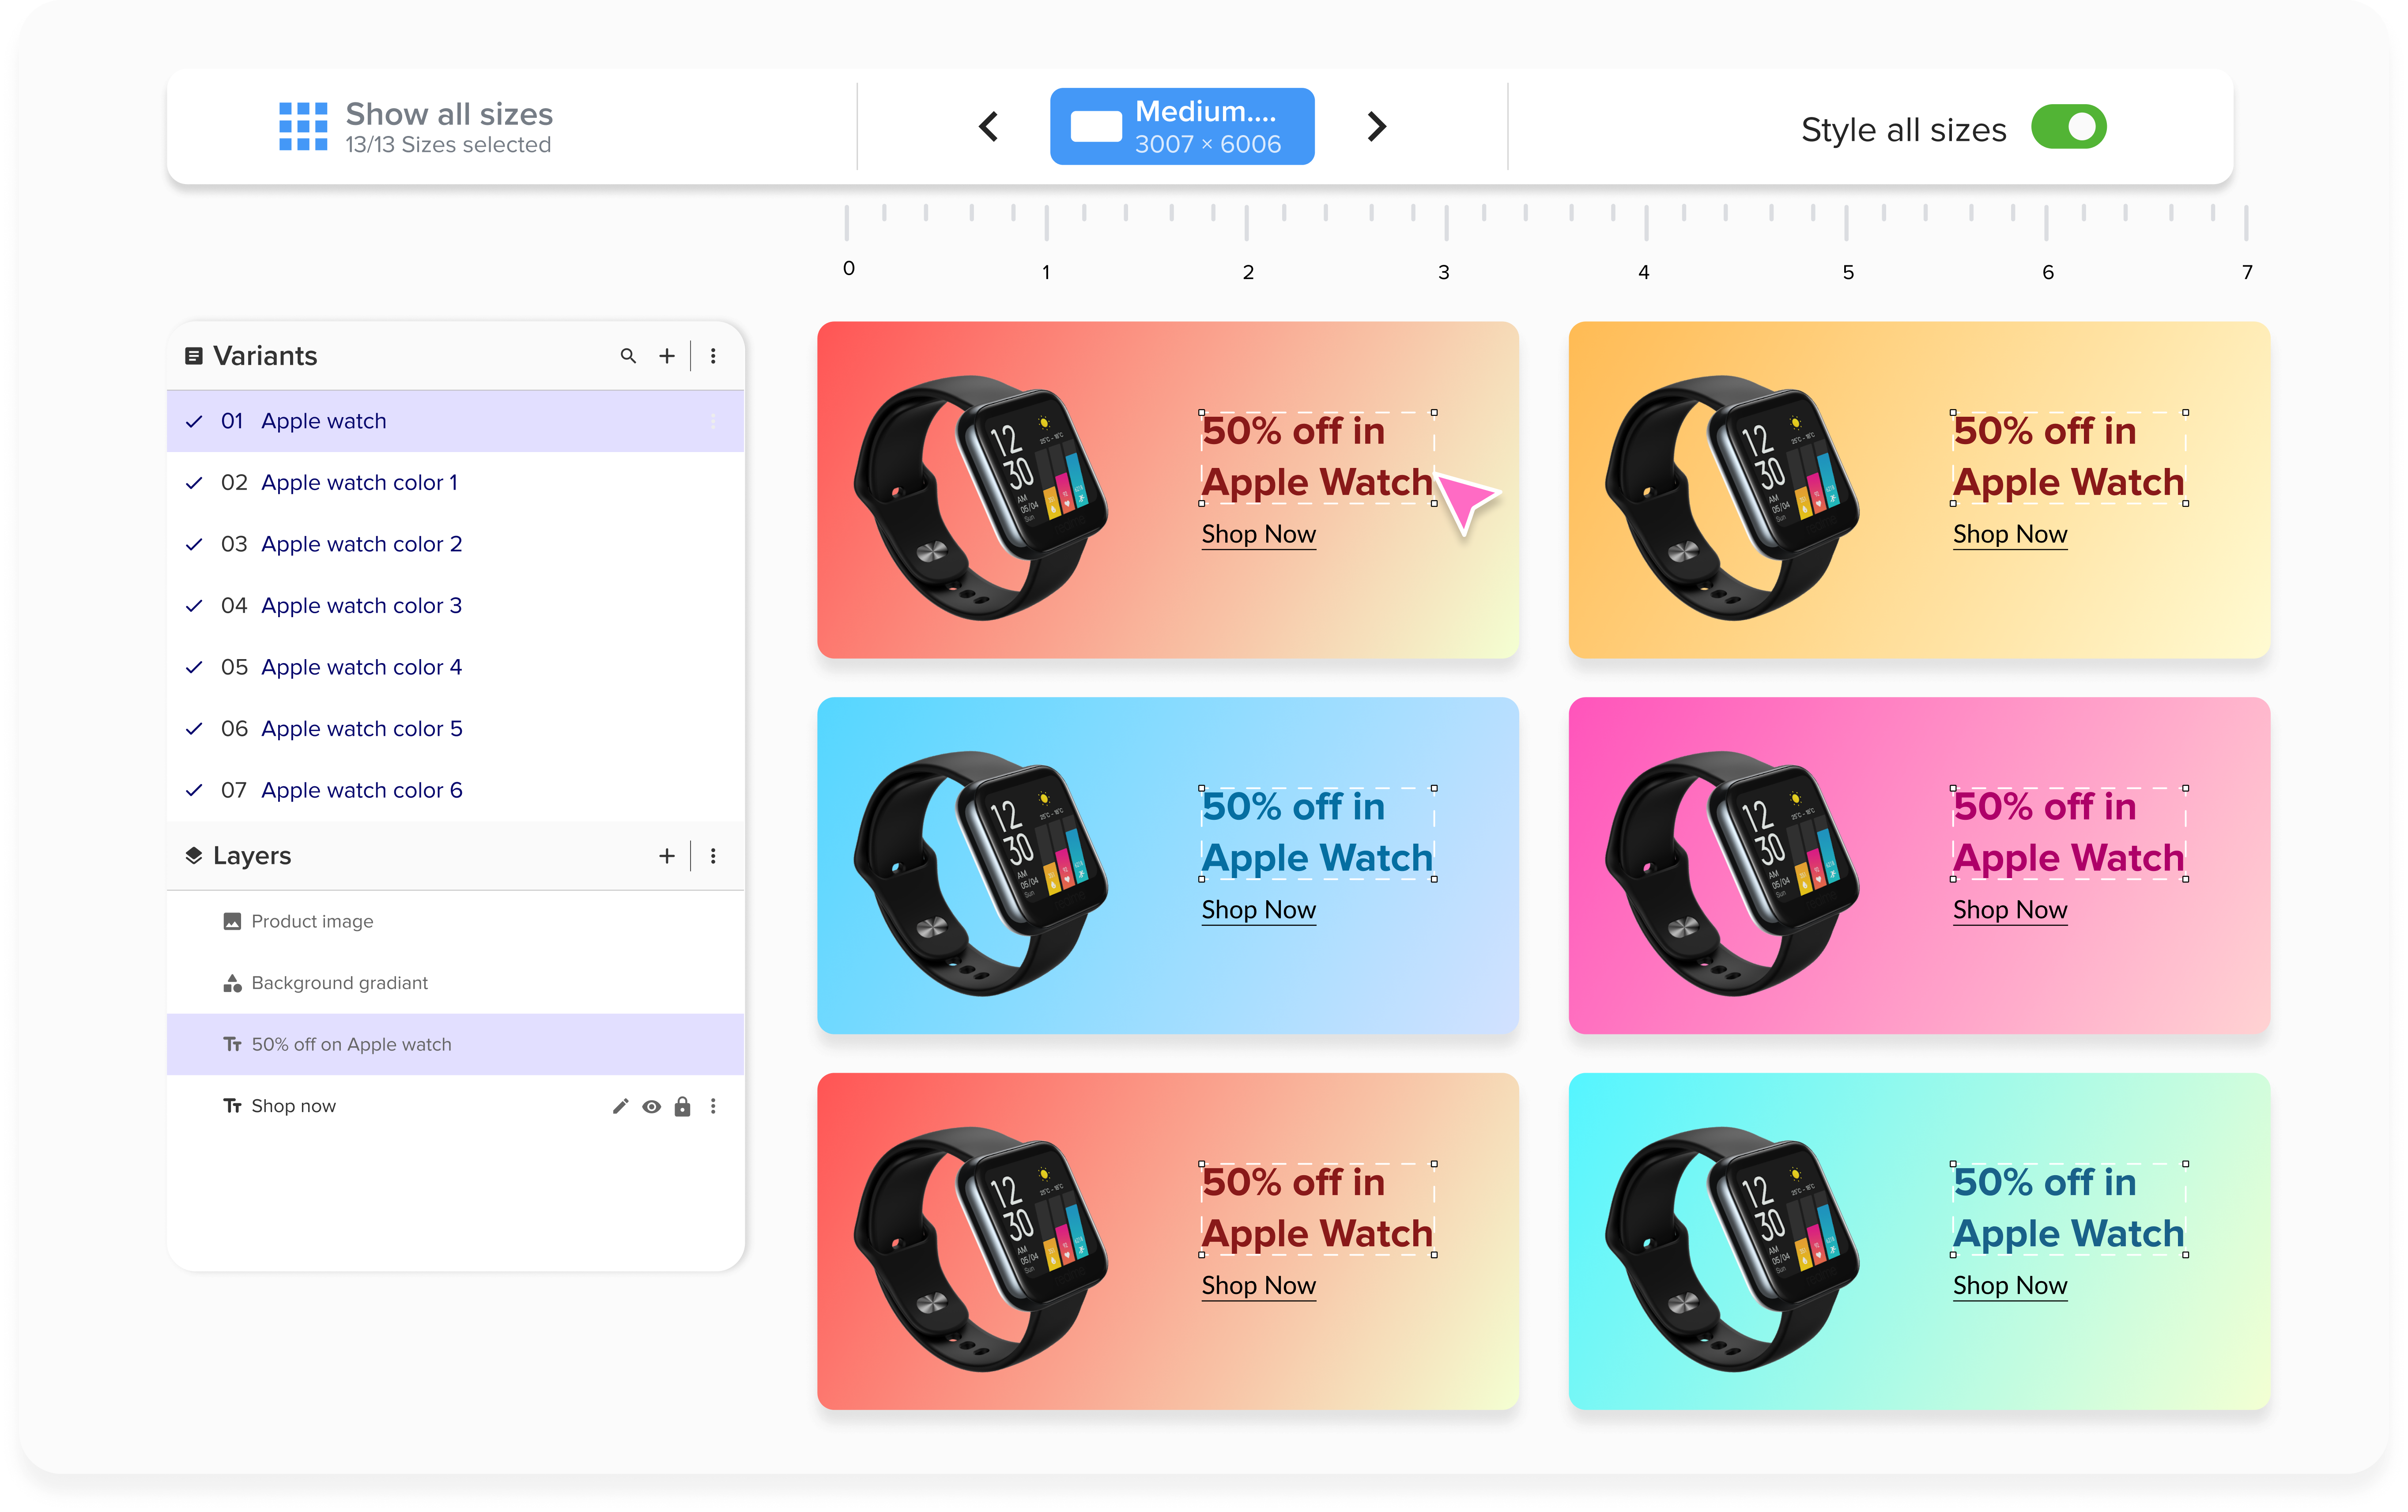Select variant 02 Apple watch color 1
2408x1512 pixels.
point(455,483)
